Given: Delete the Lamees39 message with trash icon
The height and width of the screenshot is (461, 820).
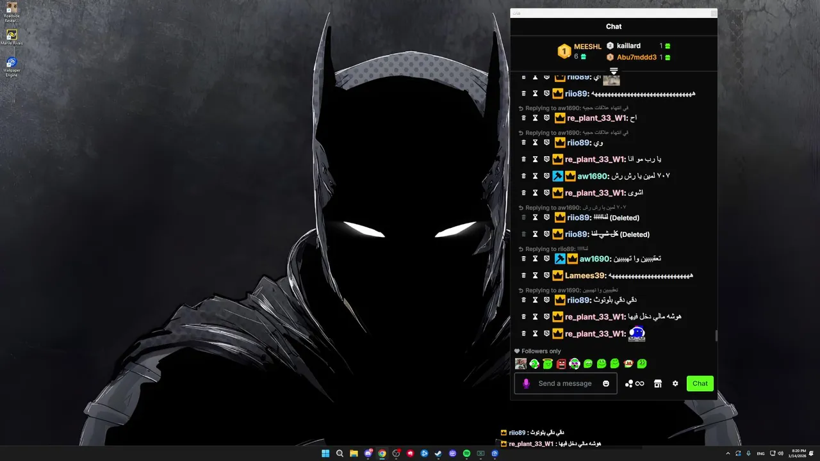Looking at the screenshot, I should 523,275.
